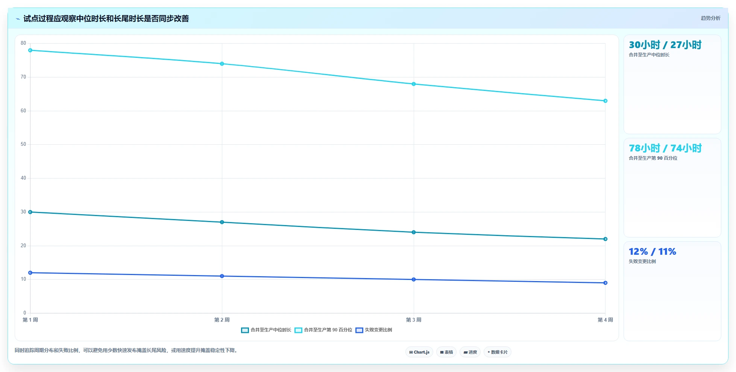Image resolution: width=736 pixels, height=372 pixels.
Task: Click the 第 4 周 point on median duration line
Action: 605,239
